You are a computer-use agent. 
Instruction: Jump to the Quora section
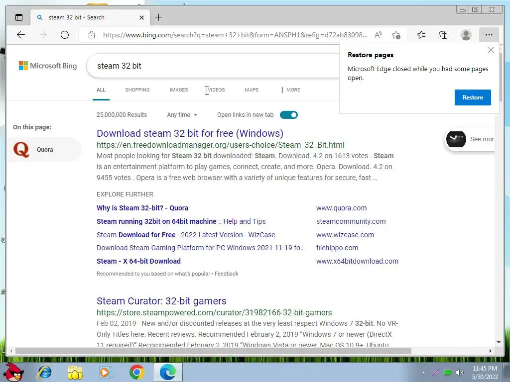pos(44,150)
